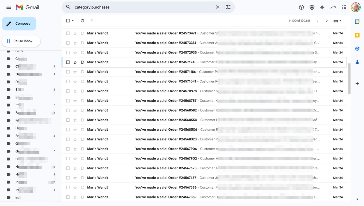Open Google Tasks in side panel
Viewport: 364px width, 206px height.
pos(357,48)
